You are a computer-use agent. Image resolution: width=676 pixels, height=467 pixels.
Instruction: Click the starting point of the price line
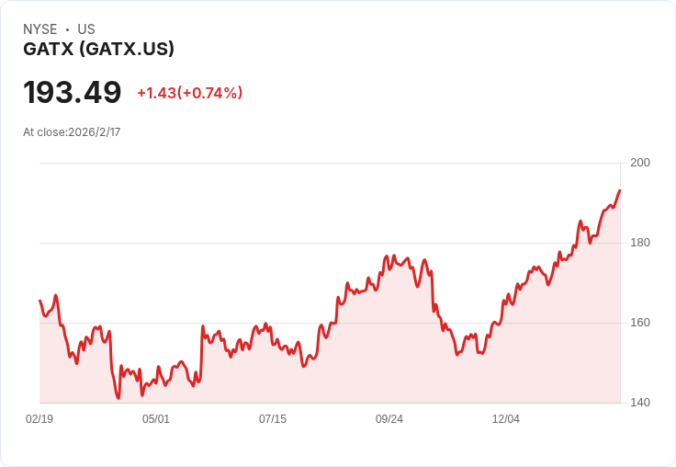tap(39, 301)
